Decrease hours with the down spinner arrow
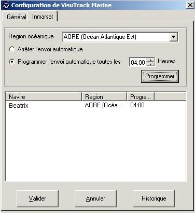The image size is (195, 213). (150, 64)
